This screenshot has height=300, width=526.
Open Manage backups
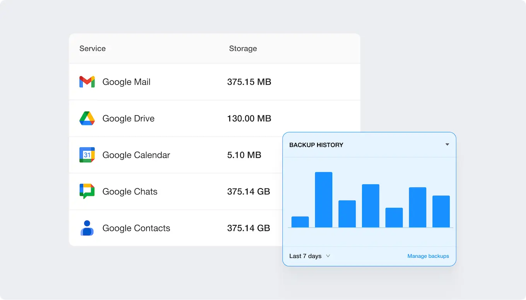428,256
